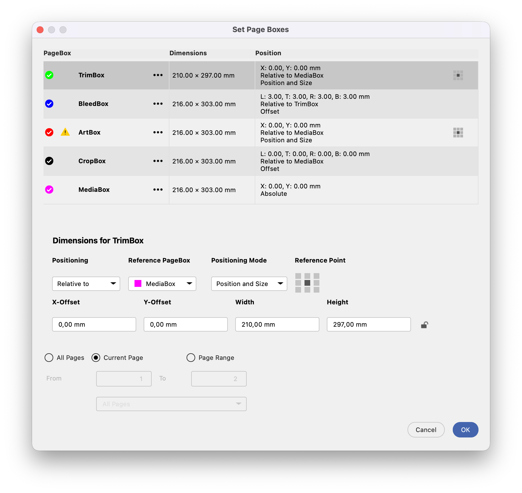Open the BleedBox three-dot menu

(158, 104)
